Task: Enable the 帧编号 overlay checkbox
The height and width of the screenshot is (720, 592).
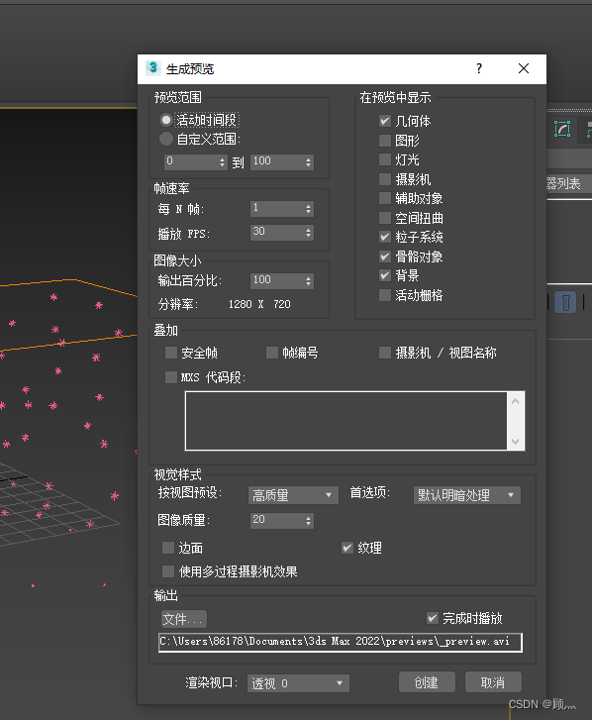Action: 272,353
